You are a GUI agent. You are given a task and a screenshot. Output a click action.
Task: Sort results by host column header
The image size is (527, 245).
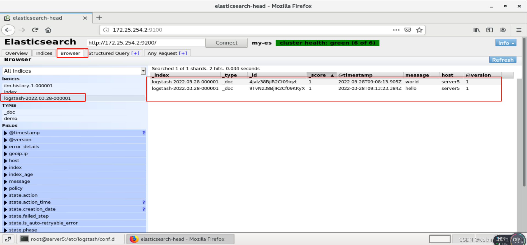pos(452,75)
